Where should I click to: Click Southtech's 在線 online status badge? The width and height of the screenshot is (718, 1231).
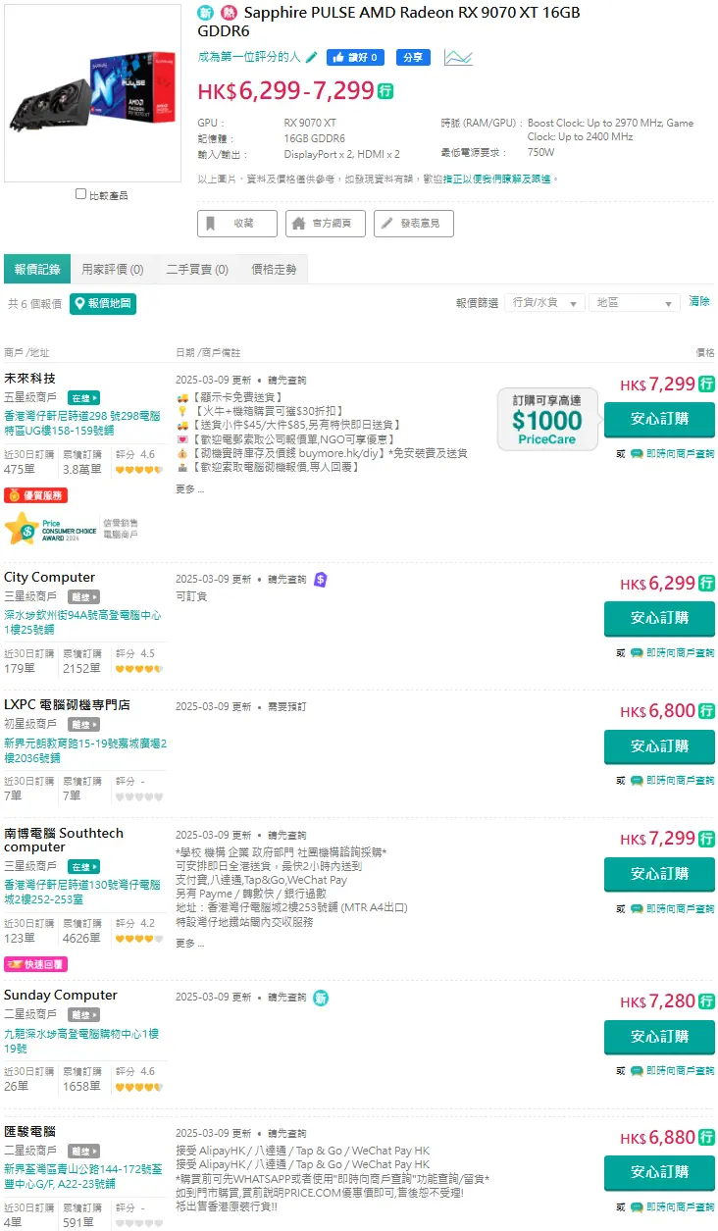point(83,866)
